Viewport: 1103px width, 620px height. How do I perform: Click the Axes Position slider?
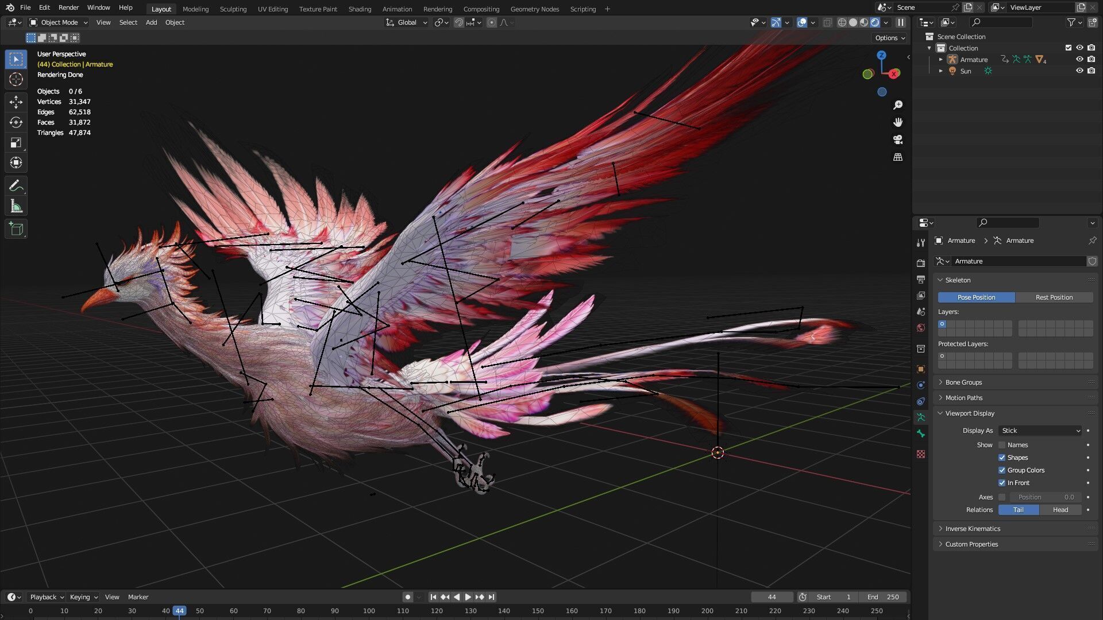pos(1046,497)
